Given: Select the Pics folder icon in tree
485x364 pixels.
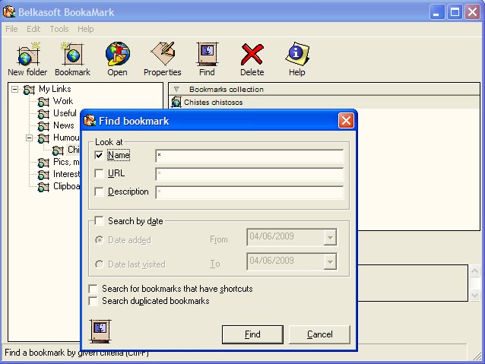Looking at the screenshot, I should coord(43,163).
